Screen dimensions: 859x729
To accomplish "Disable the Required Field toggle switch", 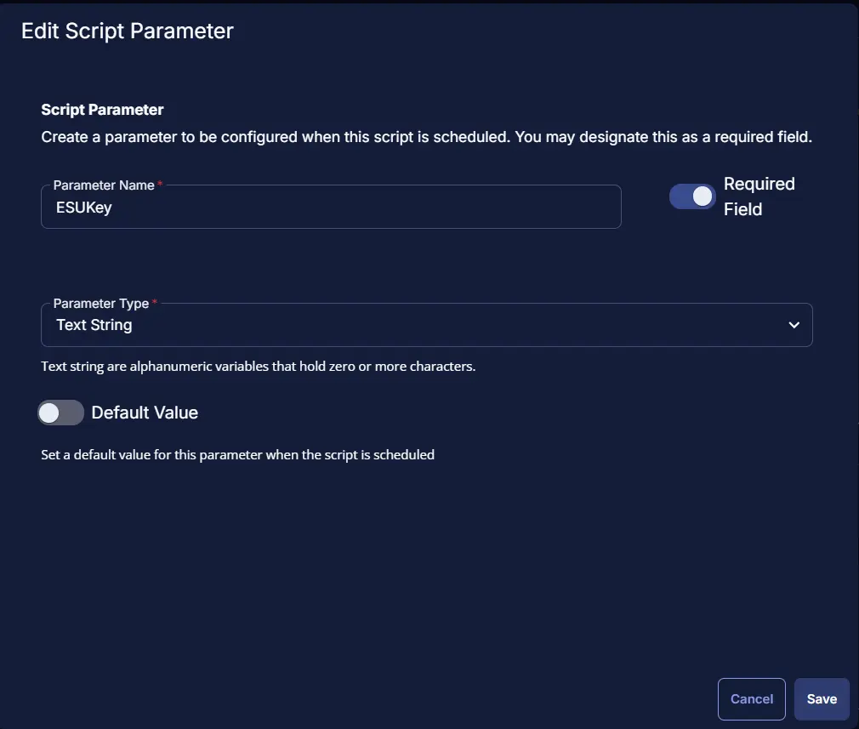I will [x=692, y=196].
